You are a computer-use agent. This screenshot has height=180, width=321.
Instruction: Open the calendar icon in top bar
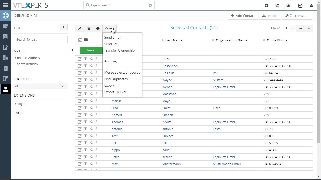coord(277,5)
